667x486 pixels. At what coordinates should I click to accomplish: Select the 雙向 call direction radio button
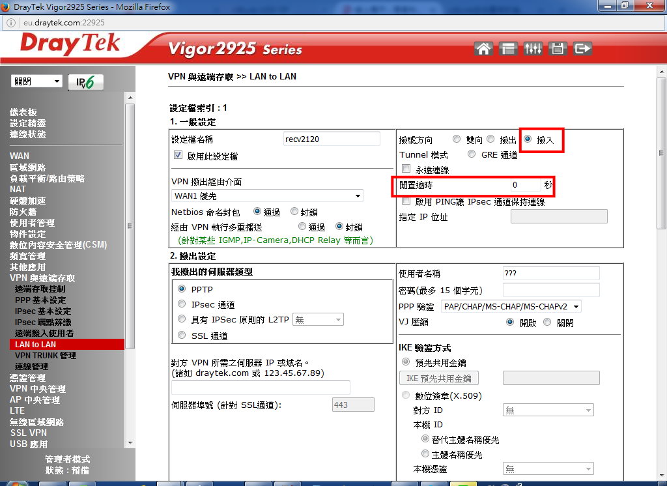(x=457, y=139)
